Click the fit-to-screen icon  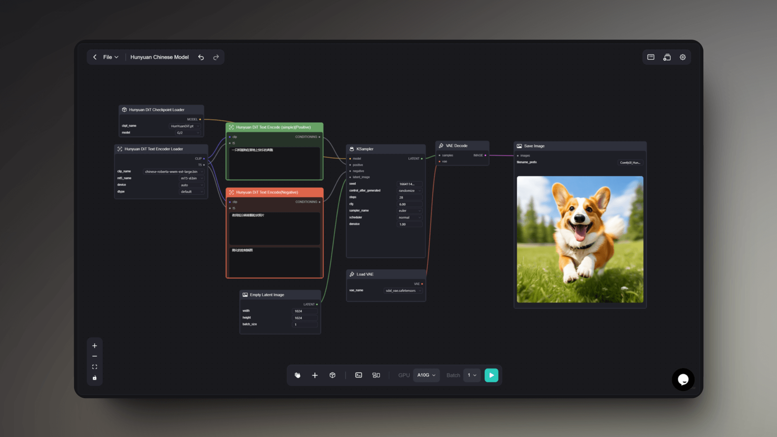point(95,367)
